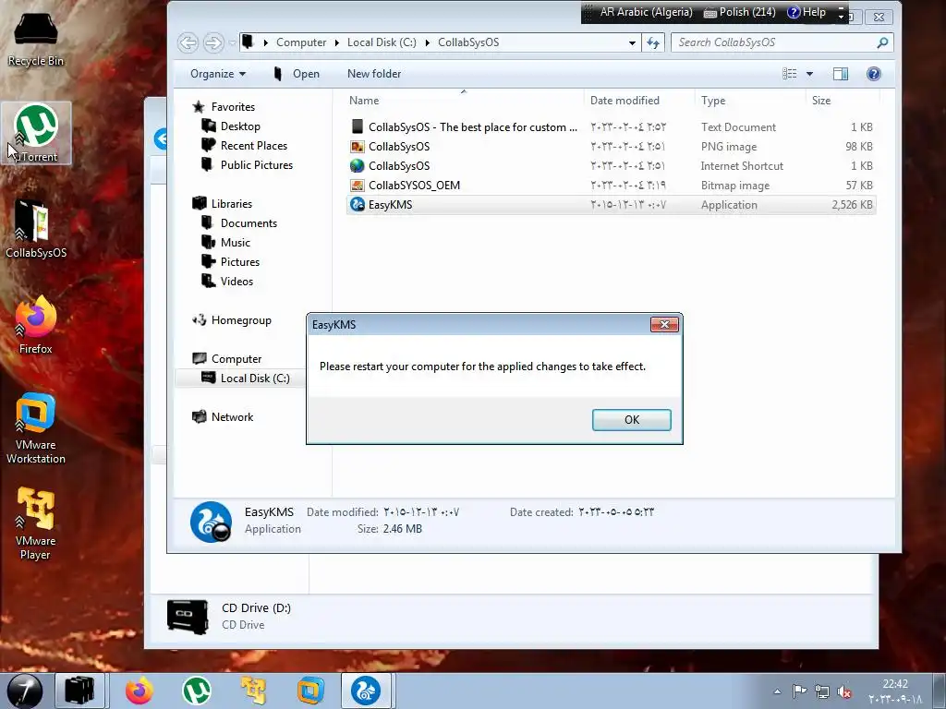Select the EasyKMS application file
This screenshot has height=709, width=946.
click(x=612, y=204)
